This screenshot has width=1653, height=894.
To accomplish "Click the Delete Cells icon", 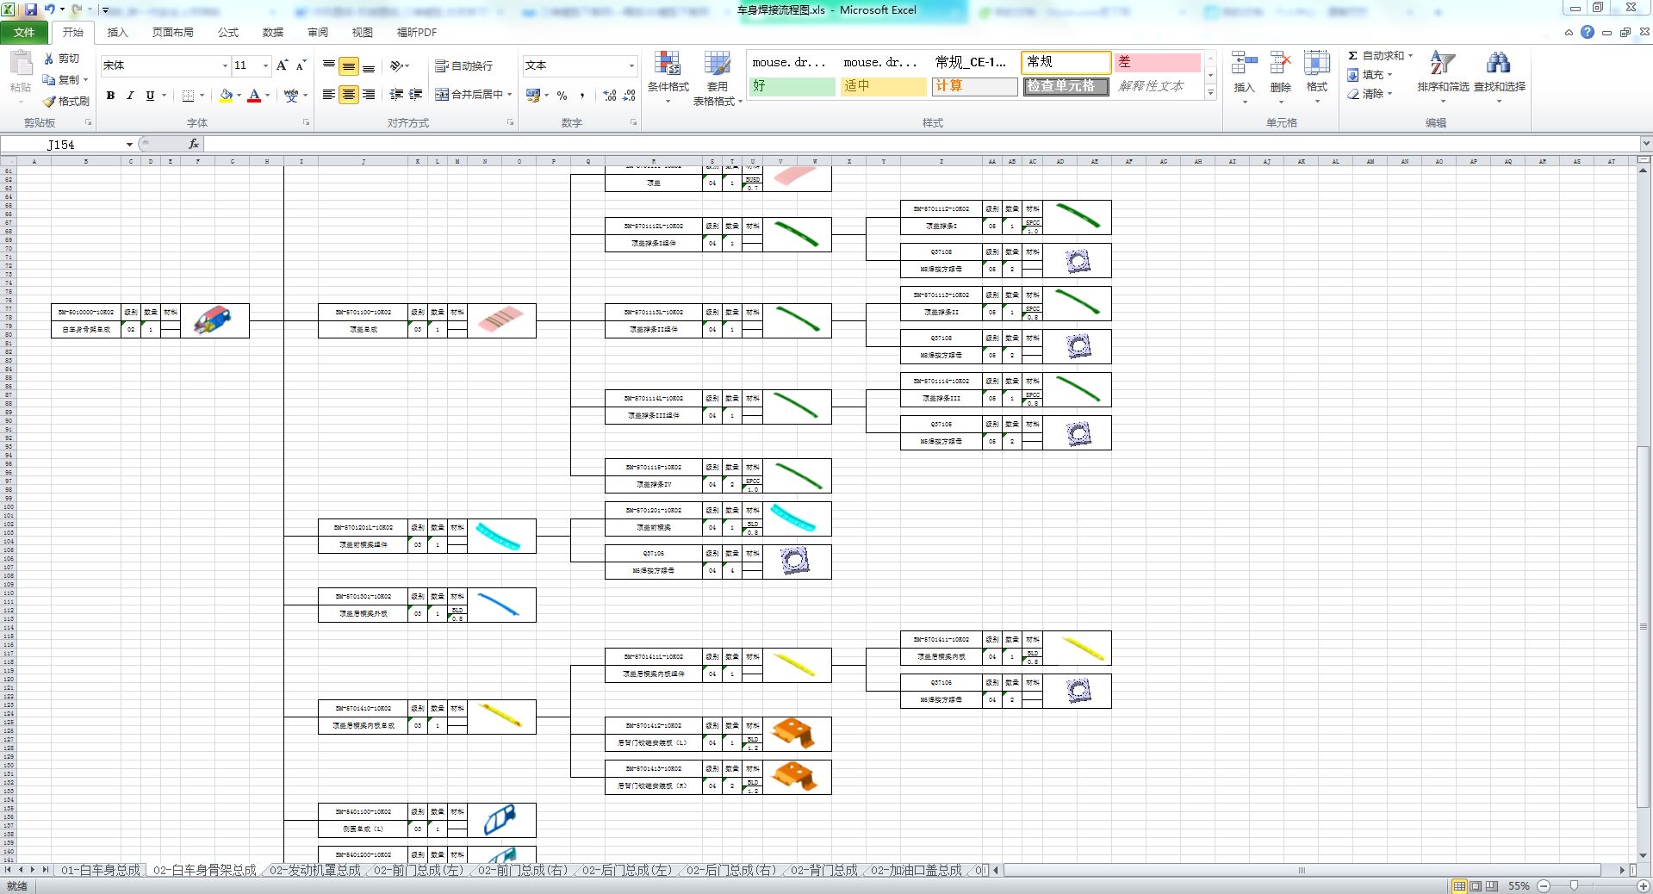I will tap(1280, 65).
